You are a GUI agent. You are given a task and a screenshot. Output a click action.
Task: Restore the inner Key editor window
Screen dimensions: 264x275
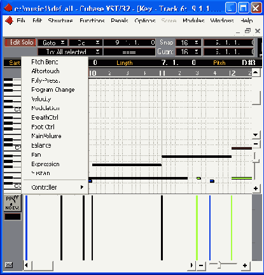[247, 31]
